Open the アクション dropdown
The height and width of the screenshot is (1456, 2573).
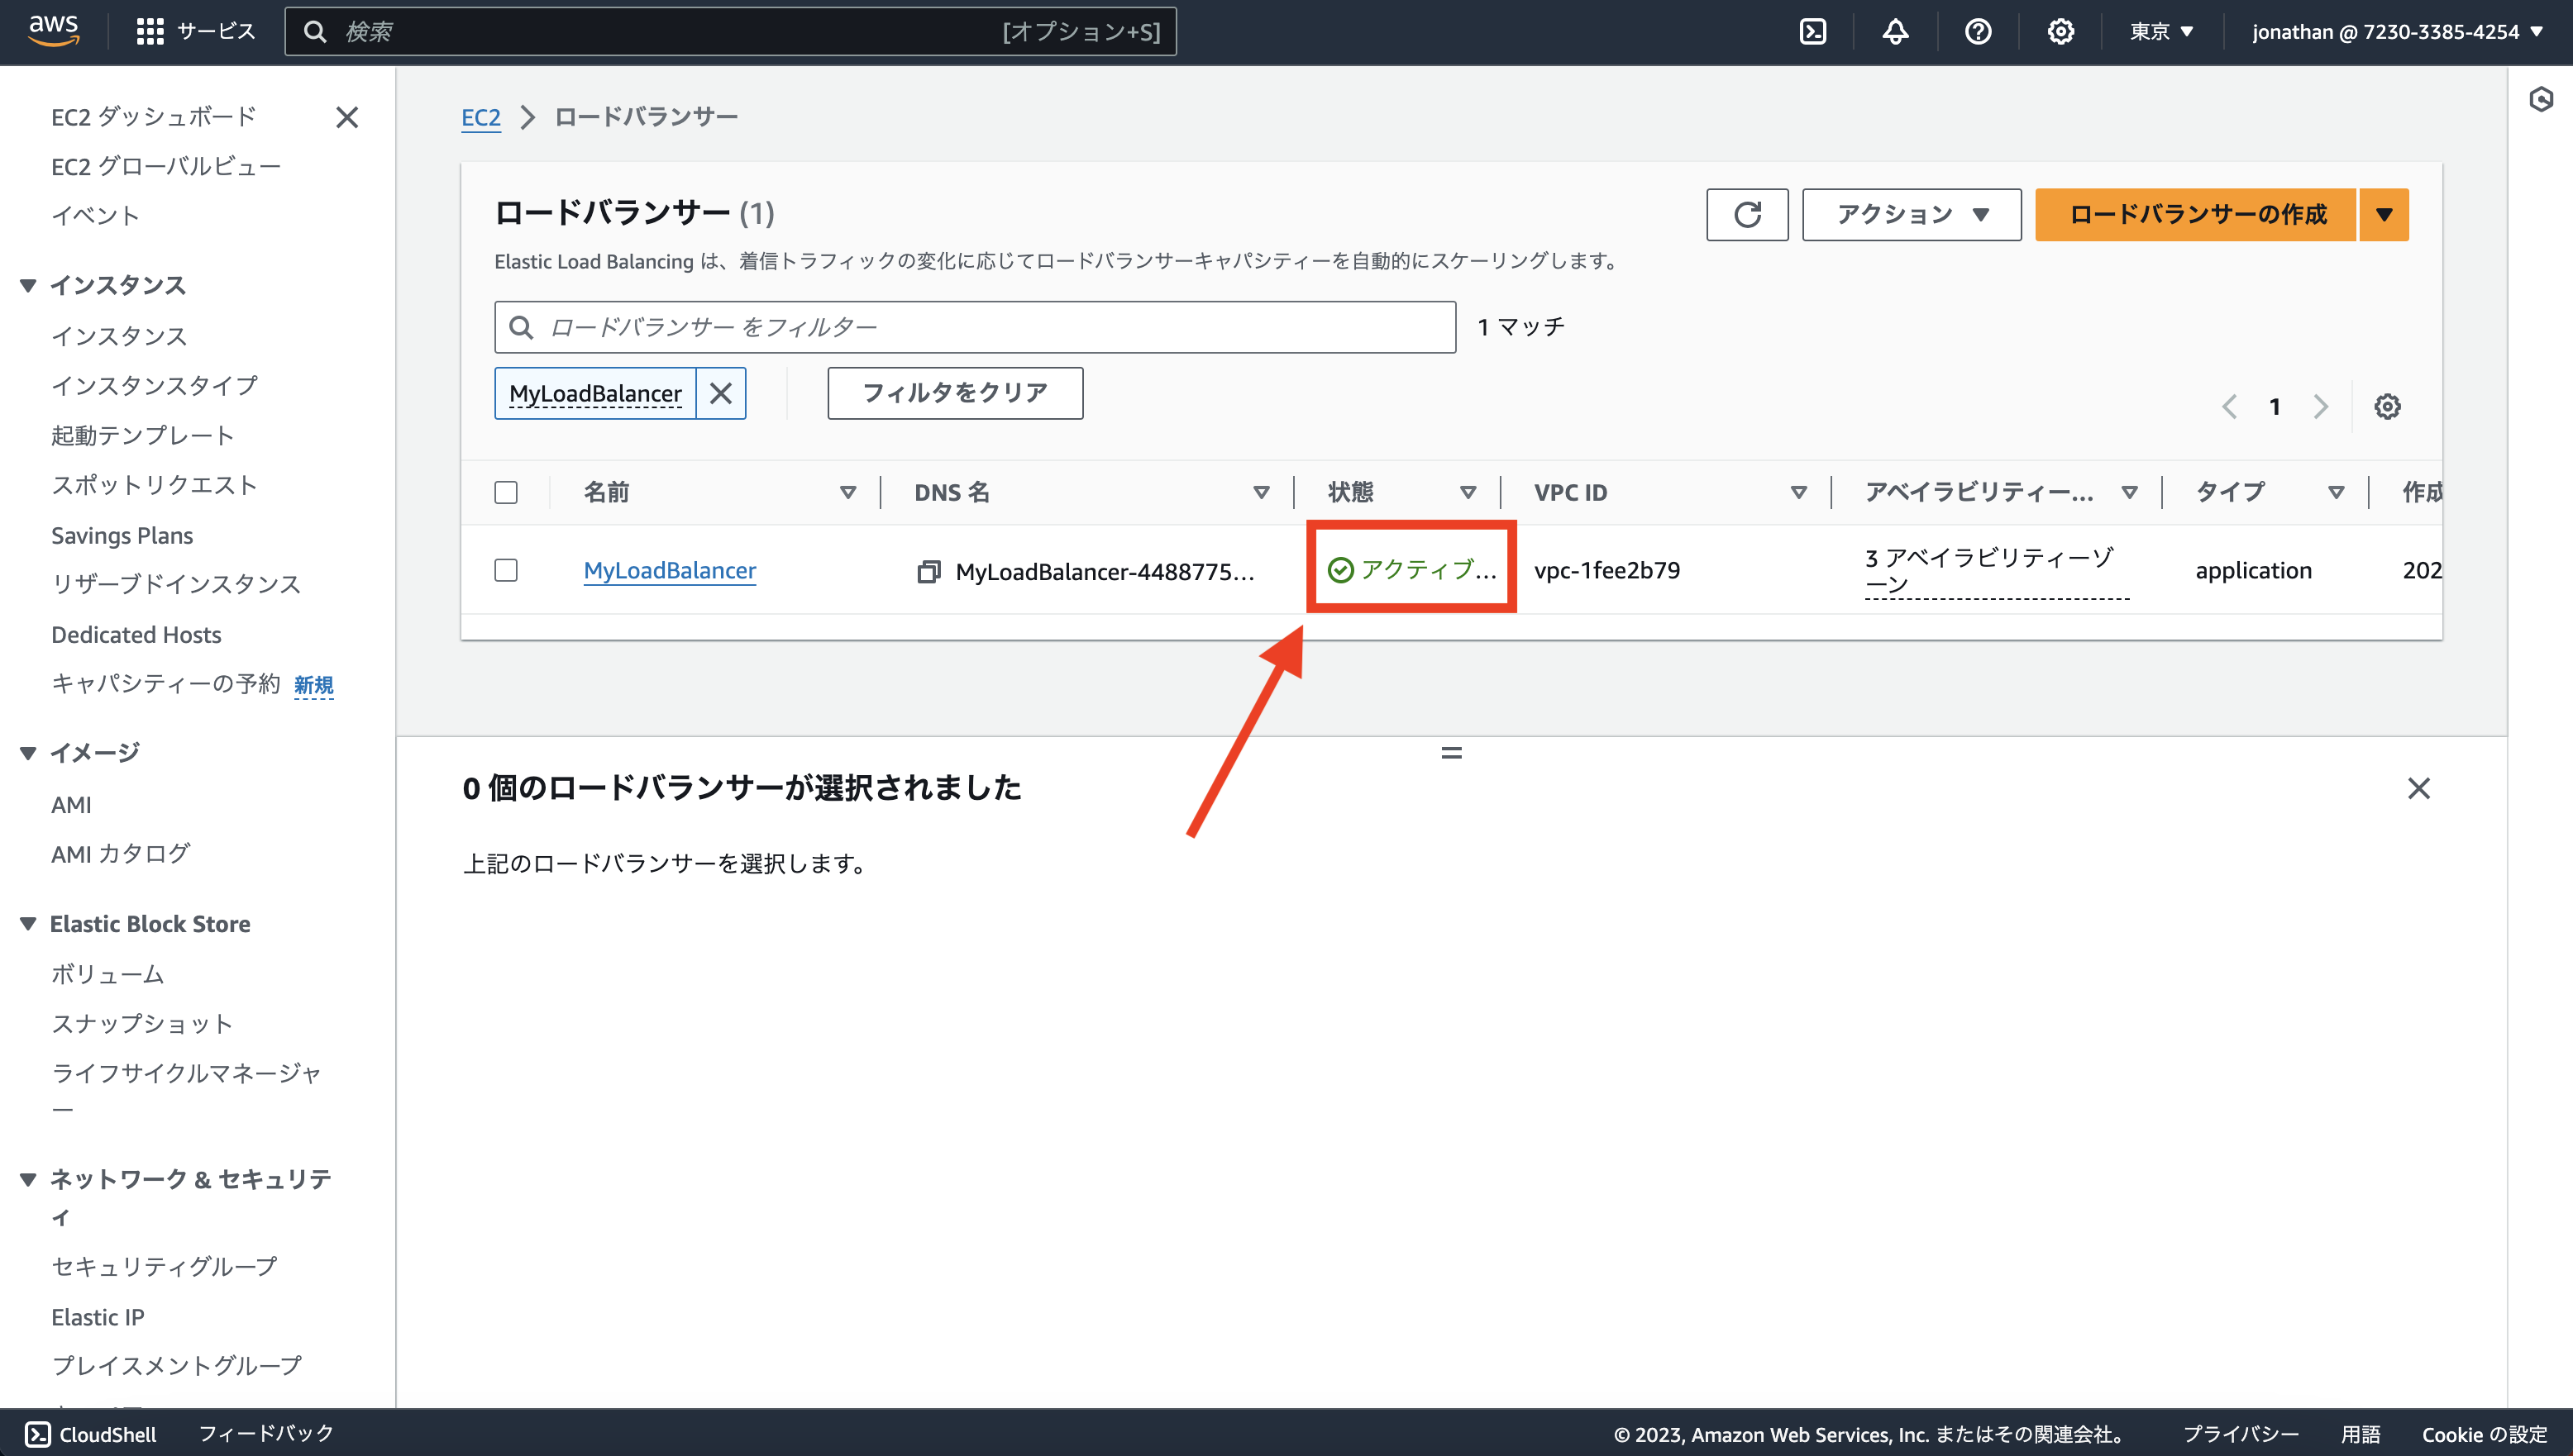1910,214
